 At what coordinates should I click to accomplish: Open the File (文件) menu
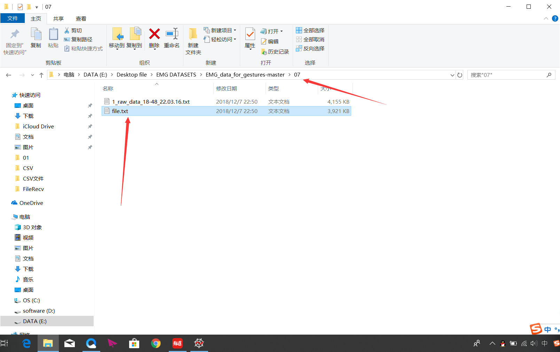(13, 18)
